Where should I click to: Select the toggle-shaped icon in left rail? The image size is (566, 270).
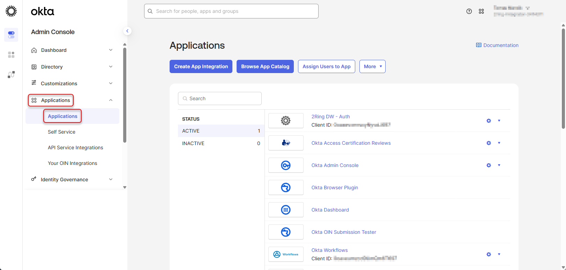click(x=11, y=35)
